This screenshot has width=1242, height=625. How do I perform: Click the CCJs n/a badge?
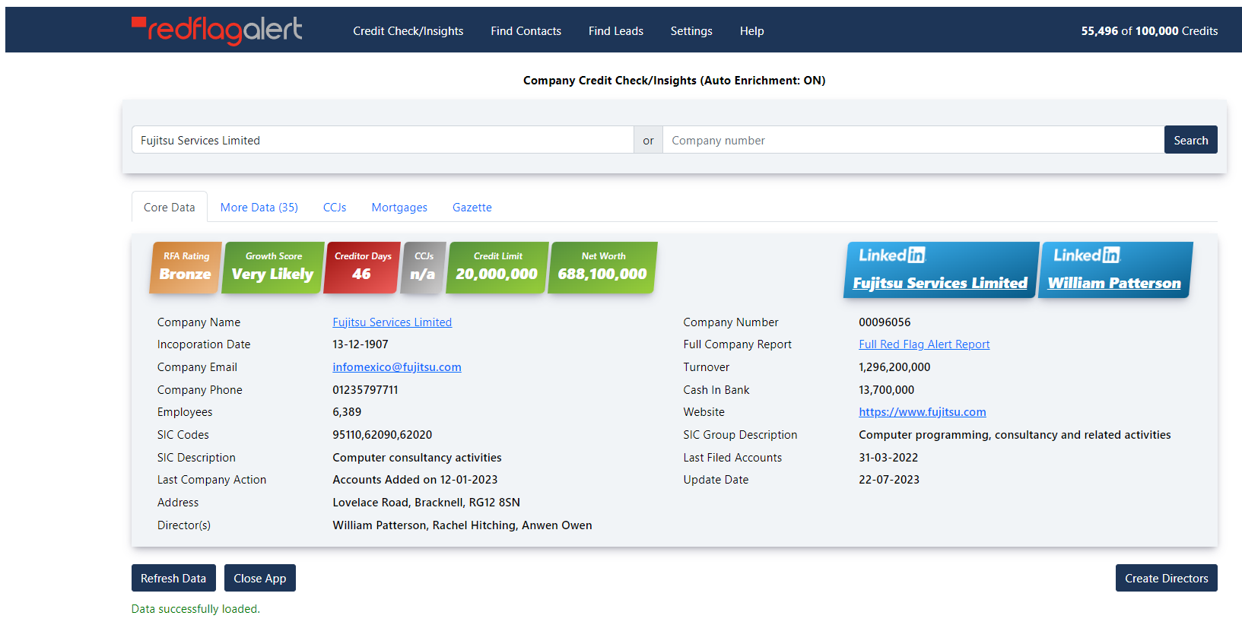423,268
